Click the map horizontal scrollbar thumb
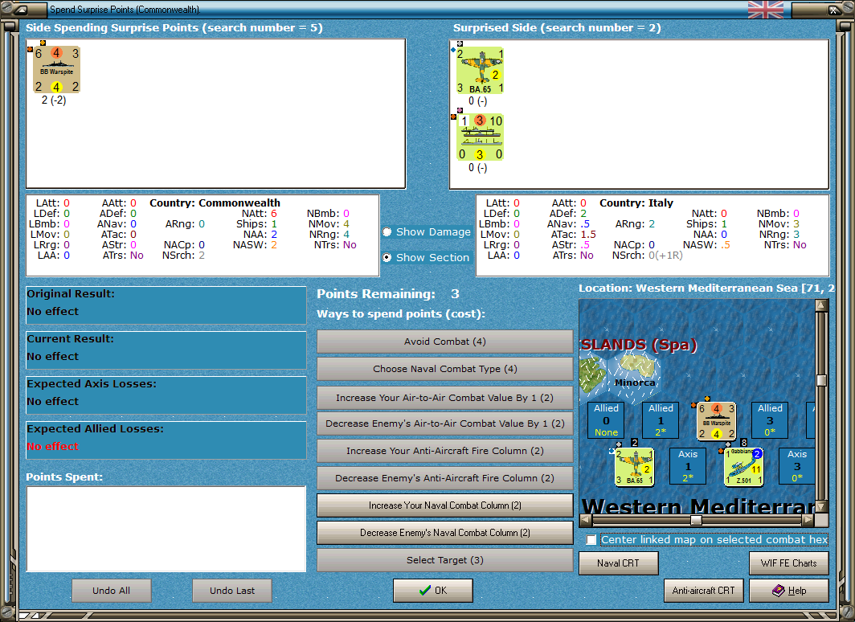The height and width of the screenshot is (622, 855). pos(696,520)
